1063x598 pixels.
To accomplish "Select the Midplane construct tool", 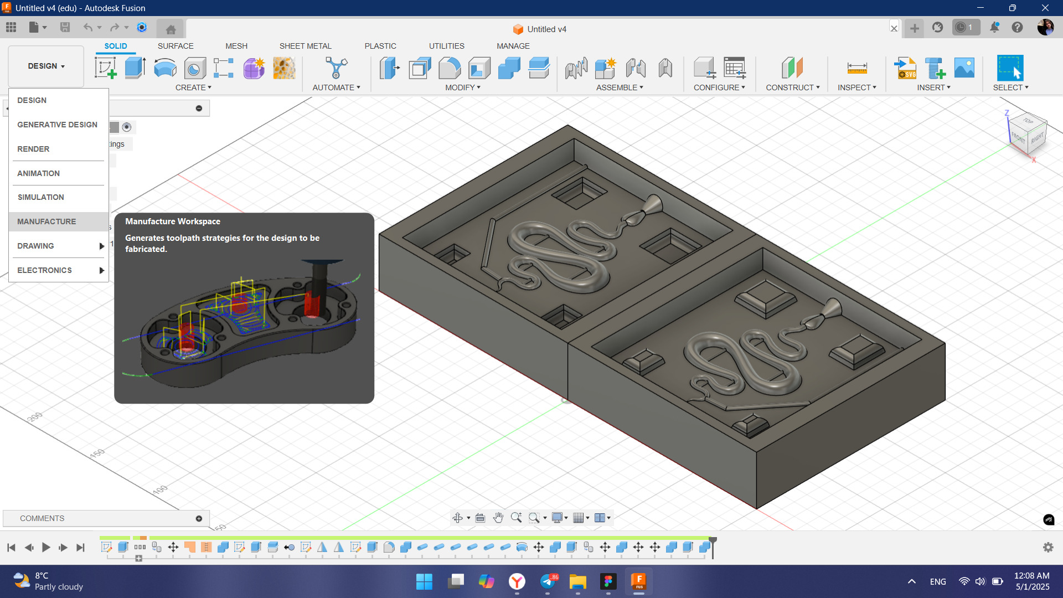I will tap(792, 68).
